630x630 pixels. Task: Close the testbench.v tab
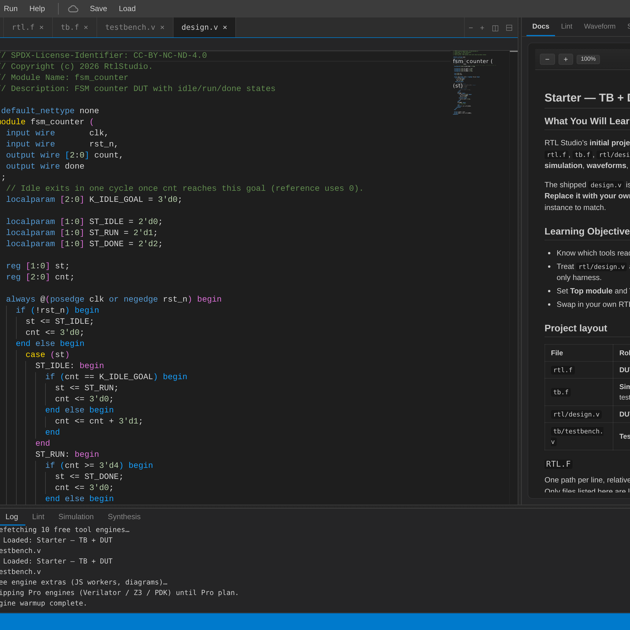(162, 28)
